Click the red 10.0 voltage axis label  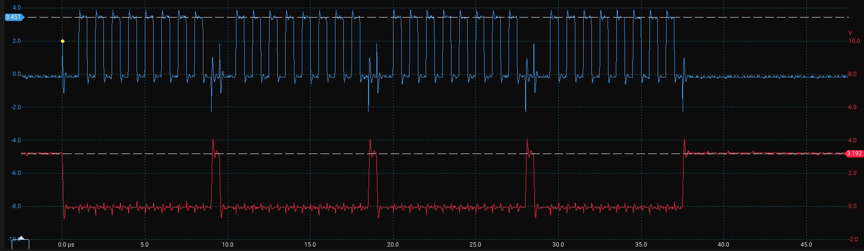[x=853, y=41]
